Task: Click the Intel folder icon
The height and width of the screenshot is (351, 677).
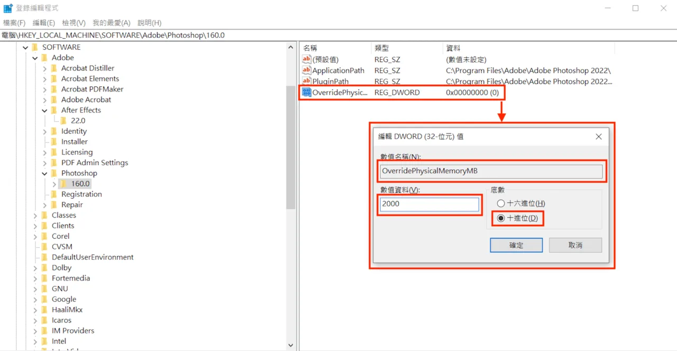Action: tap(44, 341)
